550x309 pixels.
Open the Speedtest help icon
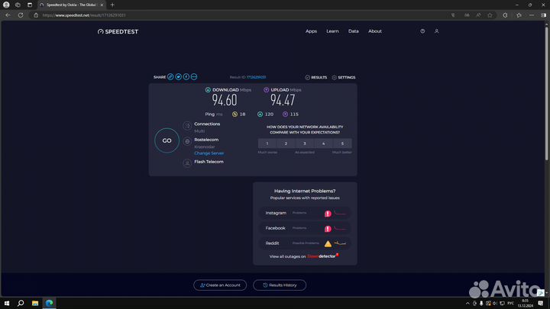(x=422, y=31)
